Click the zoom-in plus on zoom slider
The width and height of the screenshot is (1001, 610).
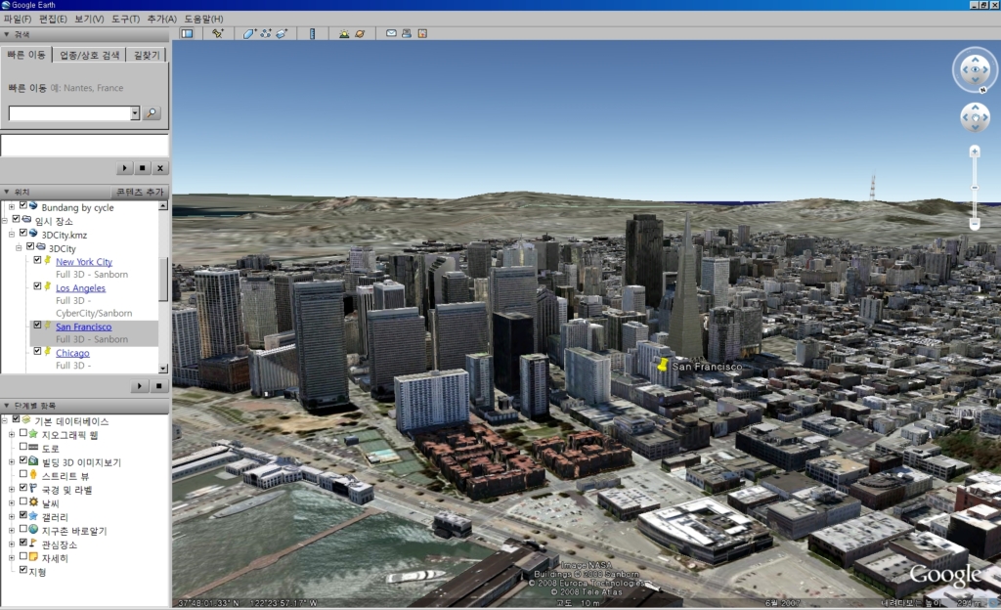point(975,152)
